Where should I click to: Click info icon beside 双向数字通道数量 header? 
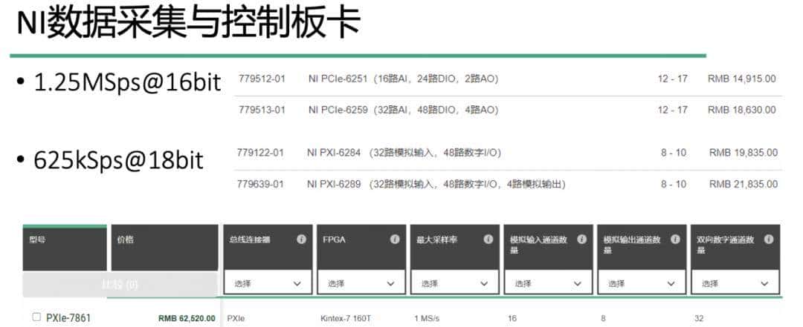coord(769,239)
